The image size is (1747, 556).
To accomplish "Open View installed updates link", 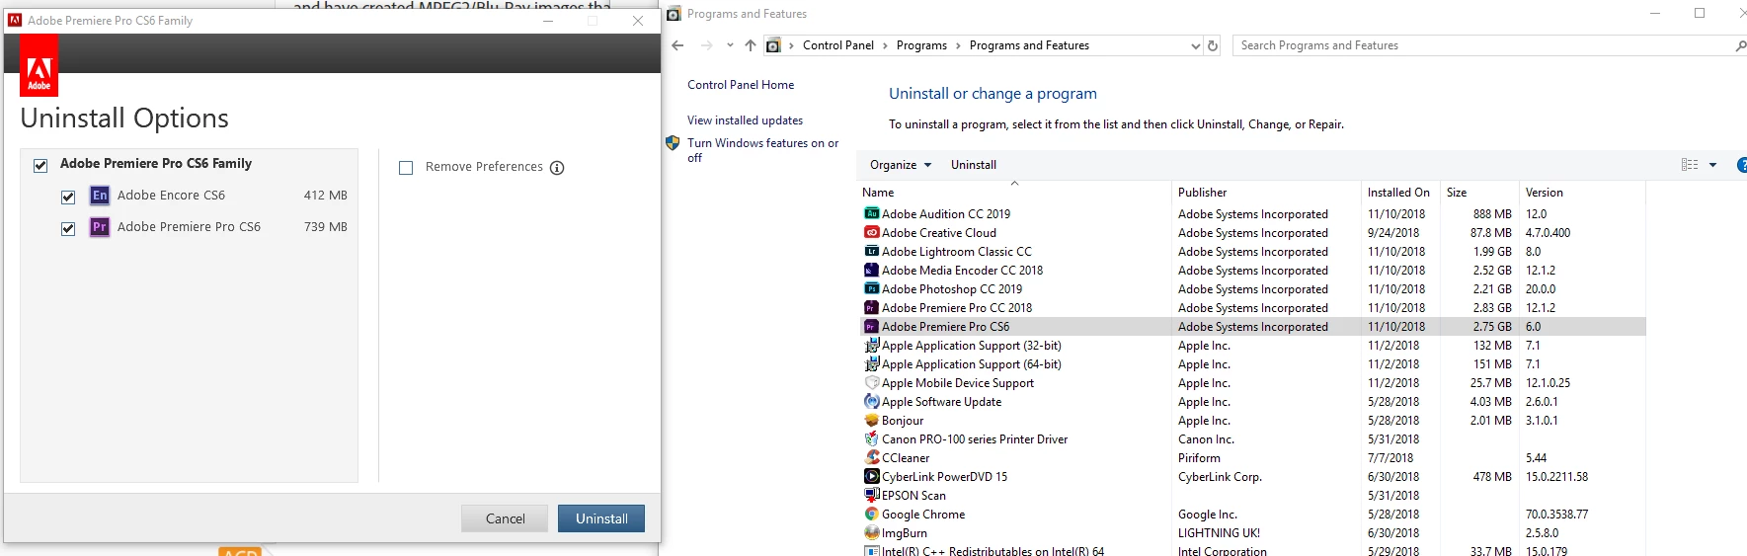I will tap(745, 120).
